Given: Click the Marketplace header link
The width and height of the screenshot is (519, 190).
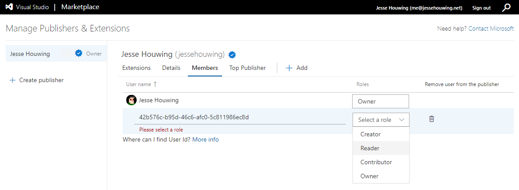Looking at the screenshot, I should pos(80,7).
